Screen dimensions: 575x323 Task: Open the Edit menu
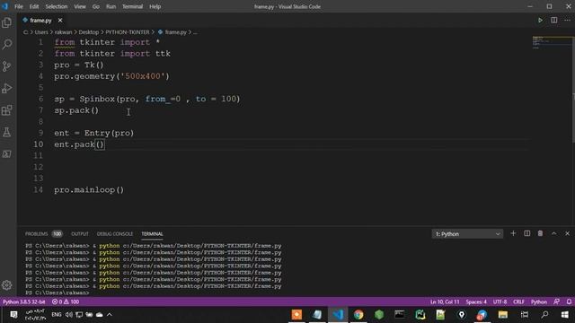[x=34, y=6]
